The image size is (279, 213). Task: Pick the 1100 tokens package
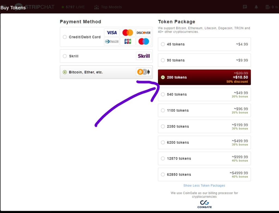(x=204, y=110)
